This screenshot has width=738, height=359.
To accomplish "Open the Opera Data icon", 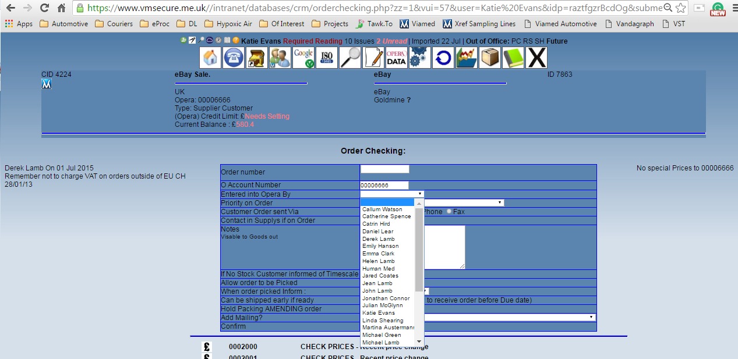I will pyautogui.click(x=396, y=58).
